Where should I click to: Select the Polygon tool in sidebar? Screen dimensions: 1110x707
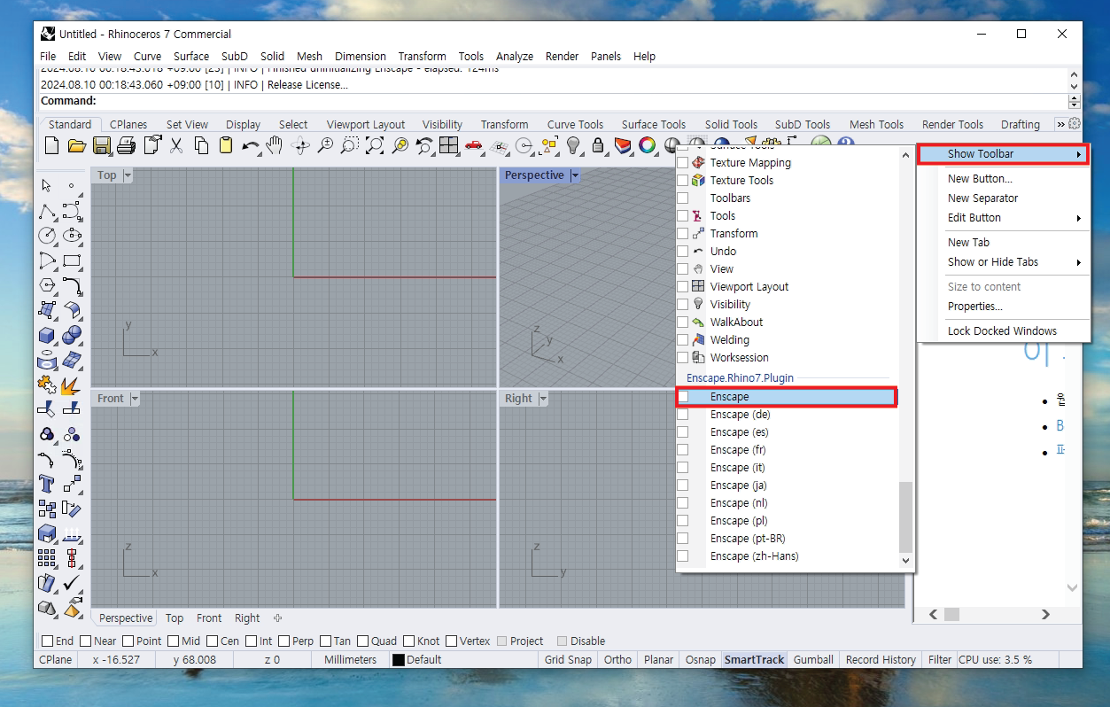(47, 286)
